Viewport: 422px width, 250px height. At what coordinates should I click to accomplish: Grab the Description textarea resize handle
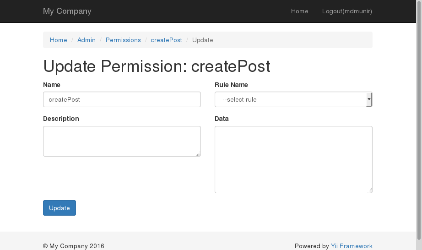(198, 154)
